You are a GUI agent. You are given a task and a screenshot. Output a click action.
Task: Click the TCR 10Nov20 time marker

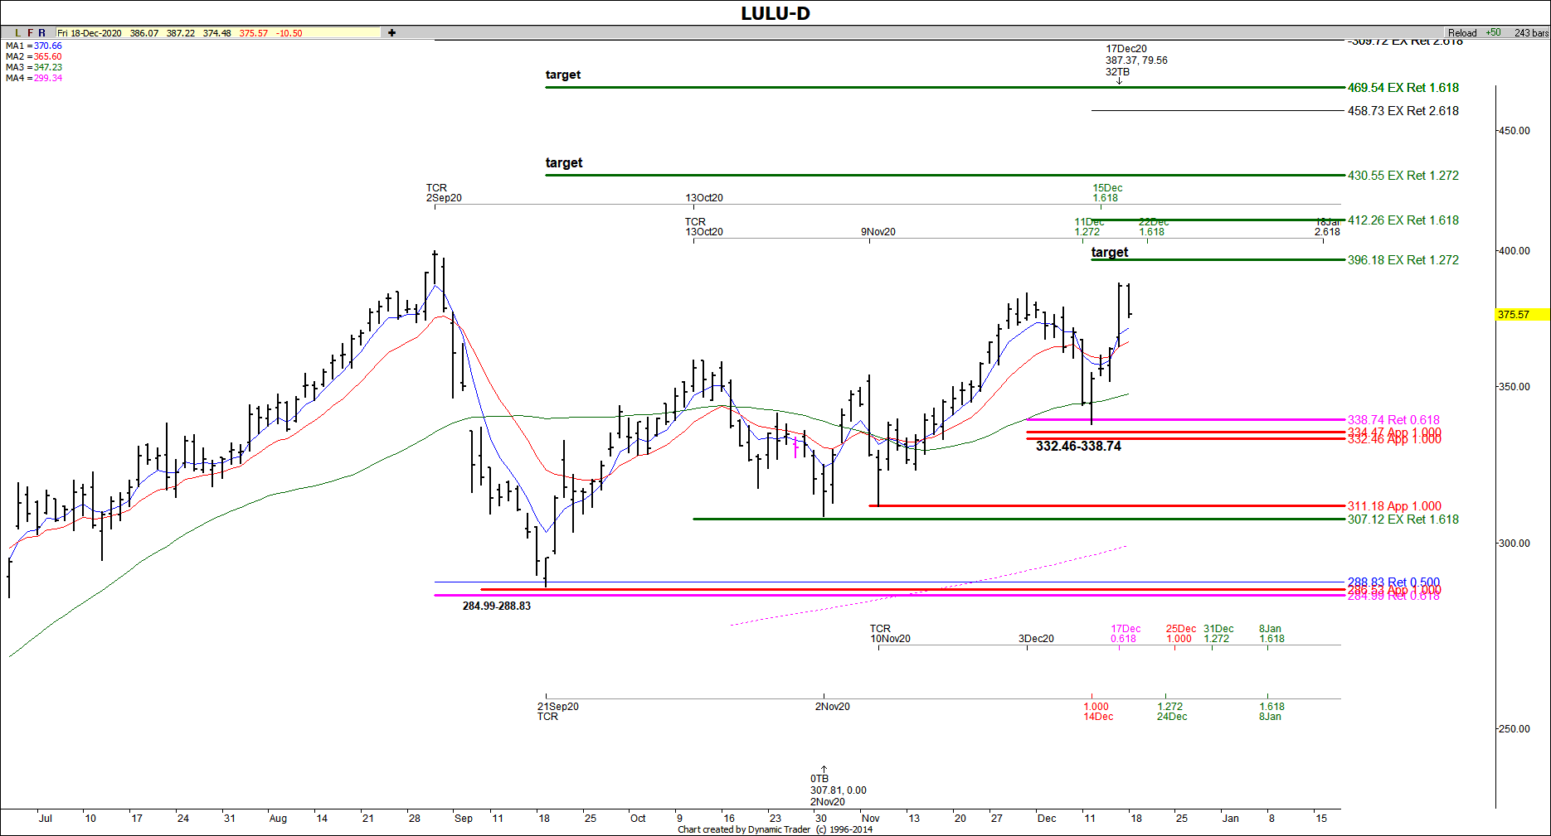coord(890,634)
